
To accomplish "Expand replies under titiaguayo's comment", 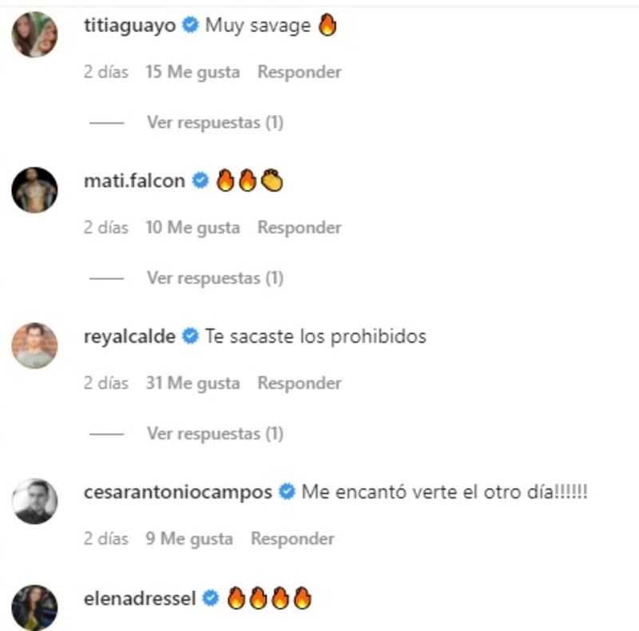I will pos(215,122).
